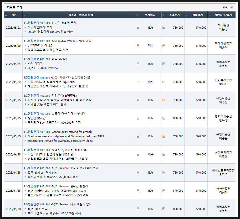Open LG생활건강 link for 바닥 다지기 report
Viewport: 240px width, 219px height.
click(31, 59)
